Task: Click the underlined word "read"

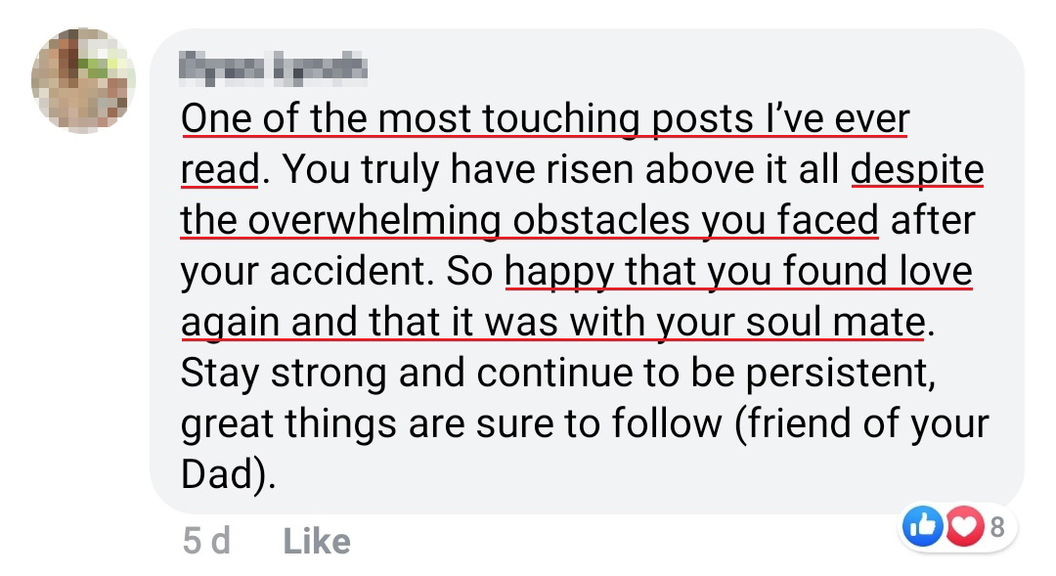Action: (x=219, y=170)
